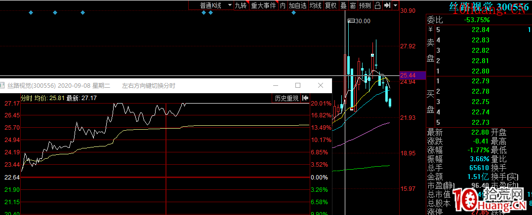
Task: Click the 卖盘 sell side label
Action: pyautogui.click(x=430, y=50)
